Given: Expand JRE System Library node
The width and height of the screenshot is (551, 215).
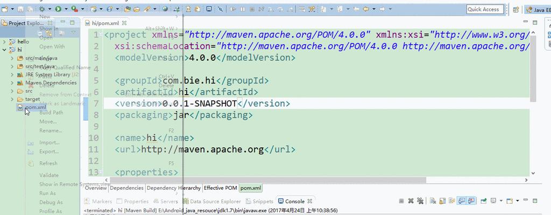Looking at the screenshot, I should 12,75.
